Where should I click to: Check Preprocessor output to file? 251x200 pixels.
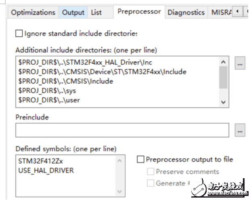tap(140, 160)
